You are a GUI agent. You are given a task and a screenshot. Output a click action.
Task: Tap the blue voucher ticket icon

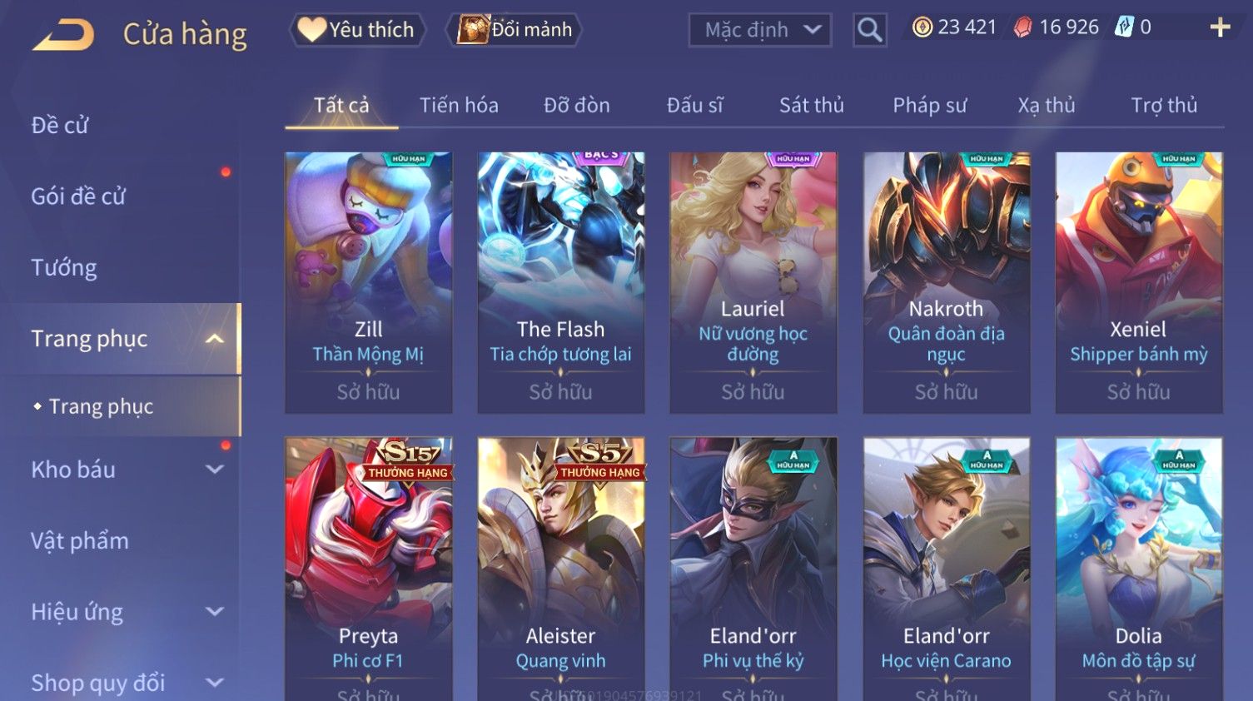(1124, 27)
